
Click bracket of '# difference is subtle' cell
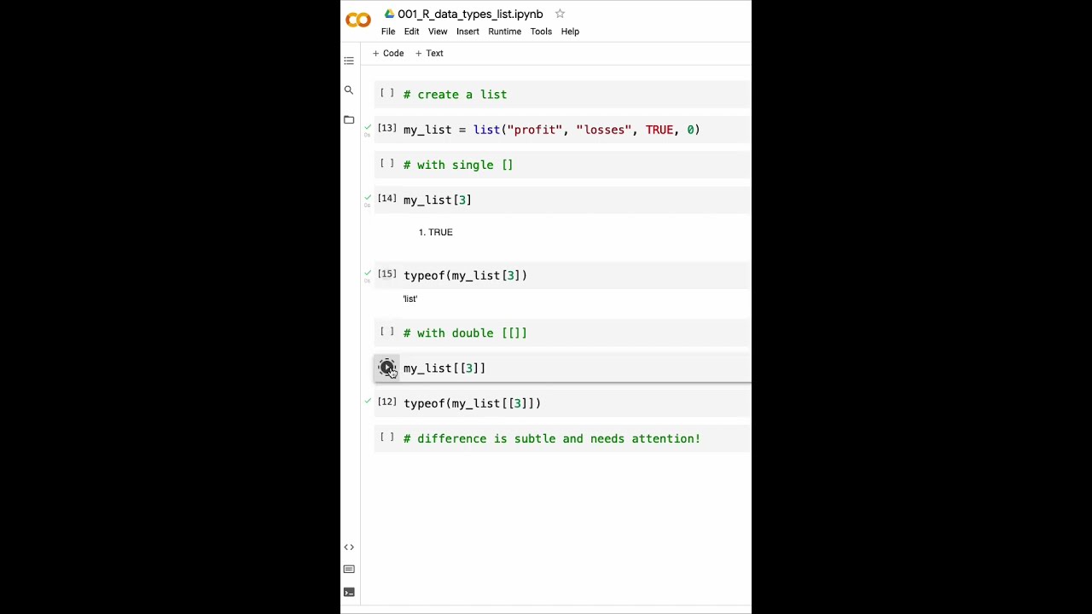[x=387, y=437]
